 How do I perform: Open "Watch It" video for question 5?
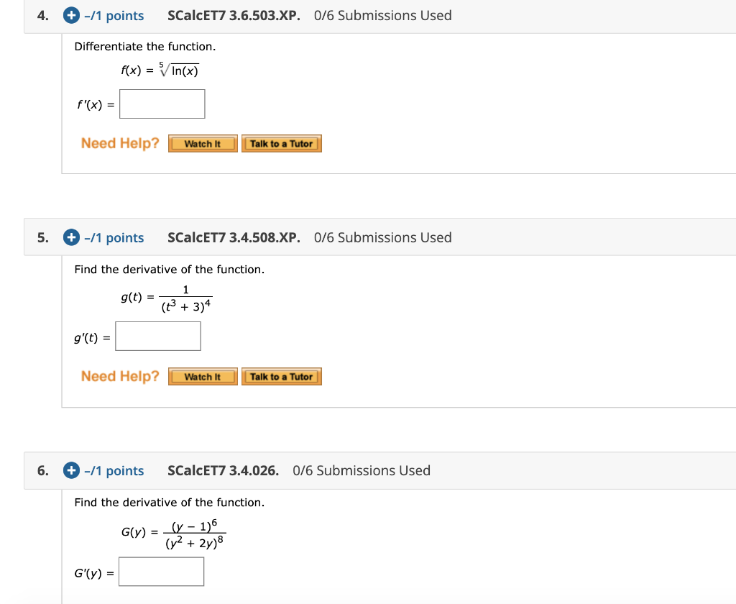[x=203, y=376]
